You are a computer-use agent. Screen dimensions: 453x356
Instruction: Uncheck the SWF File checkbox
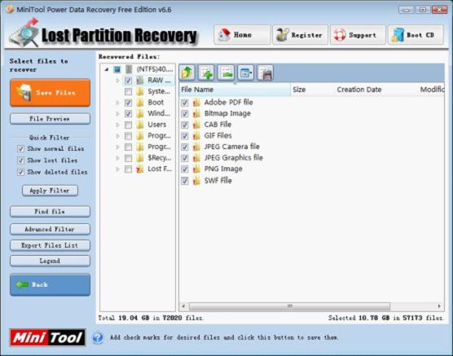185,181
